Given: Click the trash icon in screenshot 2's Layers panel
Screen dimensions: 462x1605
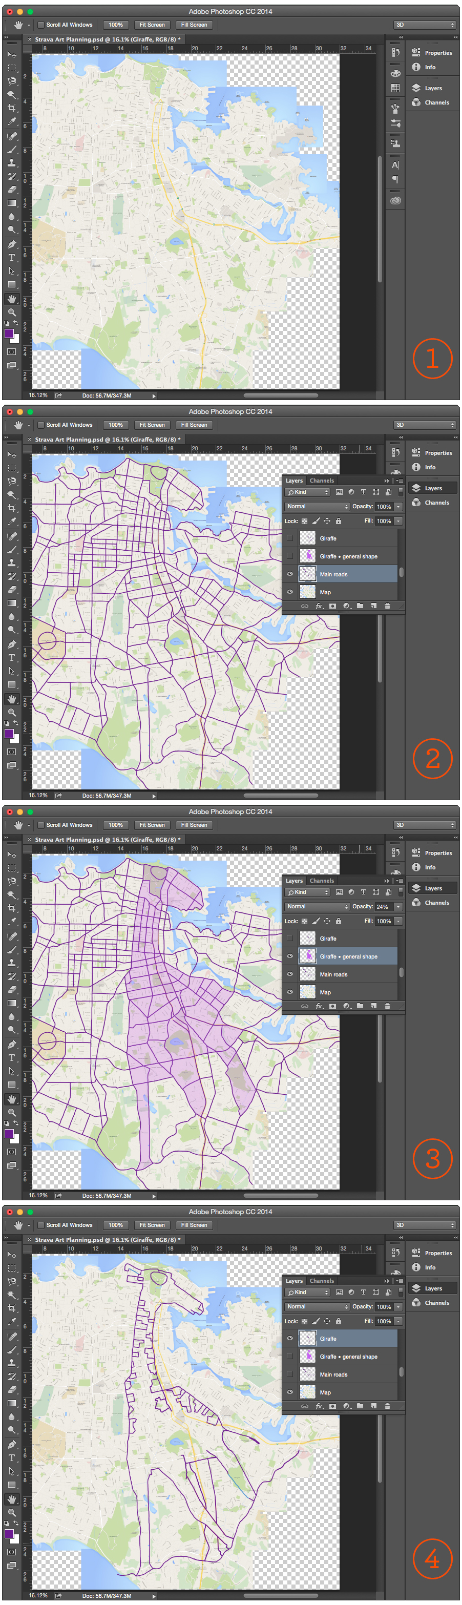Looking at the screenshot, I should [x=387, y=606].
